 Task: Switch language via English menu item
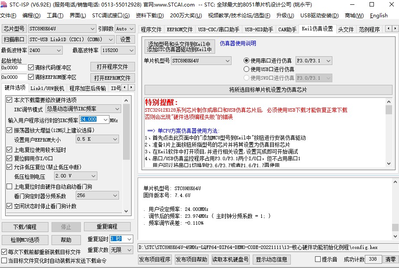point(379,16)
